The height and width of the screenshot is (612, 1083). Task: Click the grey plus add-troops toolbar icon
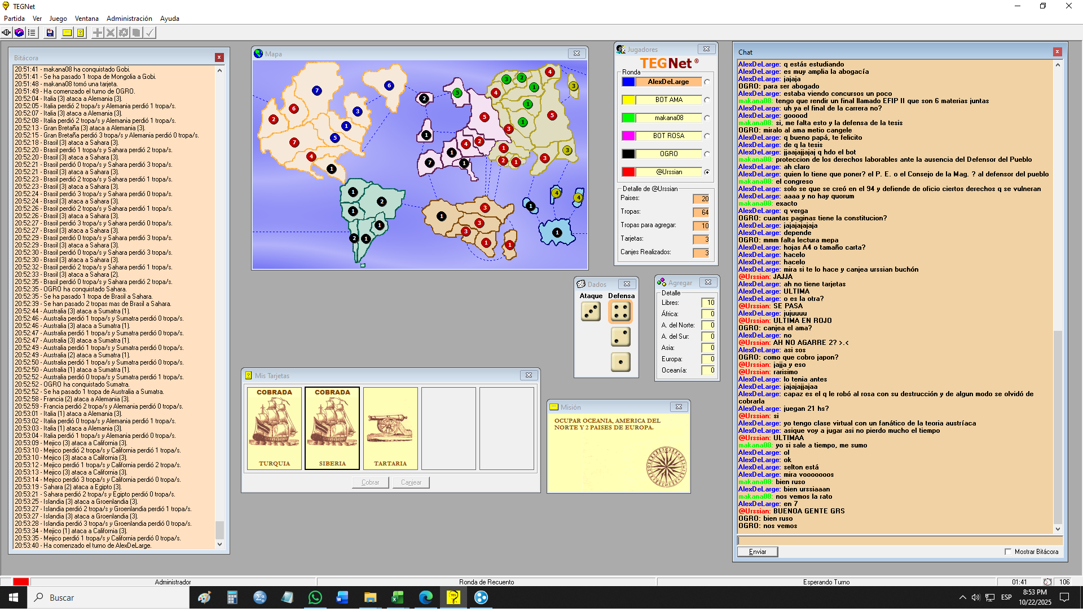click(x=98, y=33)
